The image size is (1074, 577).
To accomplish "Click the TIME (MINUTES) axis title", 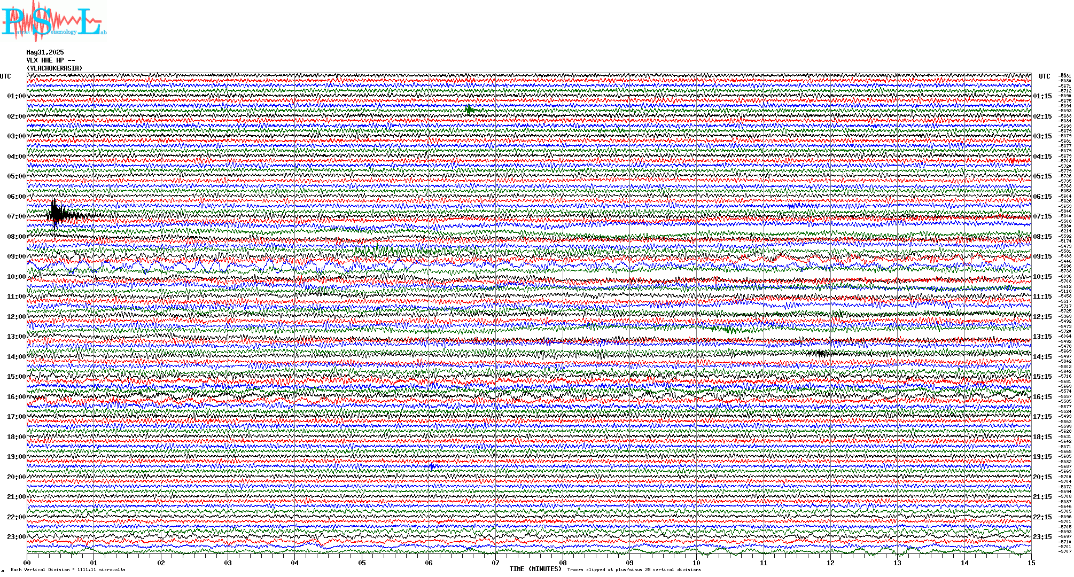I will [535, 569].
